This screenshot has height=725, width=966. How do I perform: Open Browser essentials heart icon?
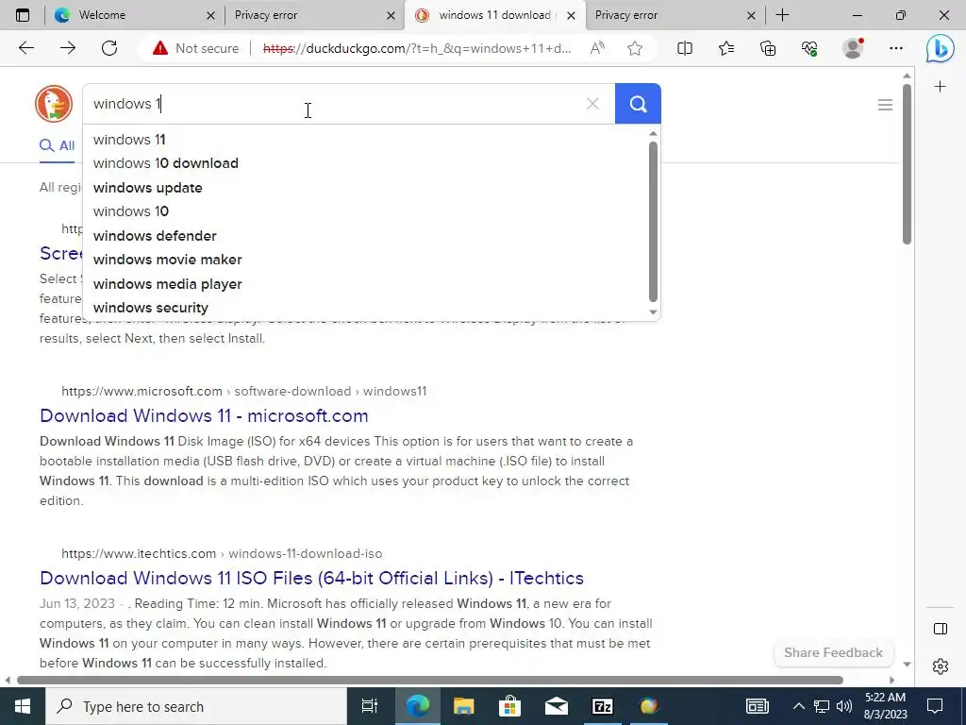[809, 48]
